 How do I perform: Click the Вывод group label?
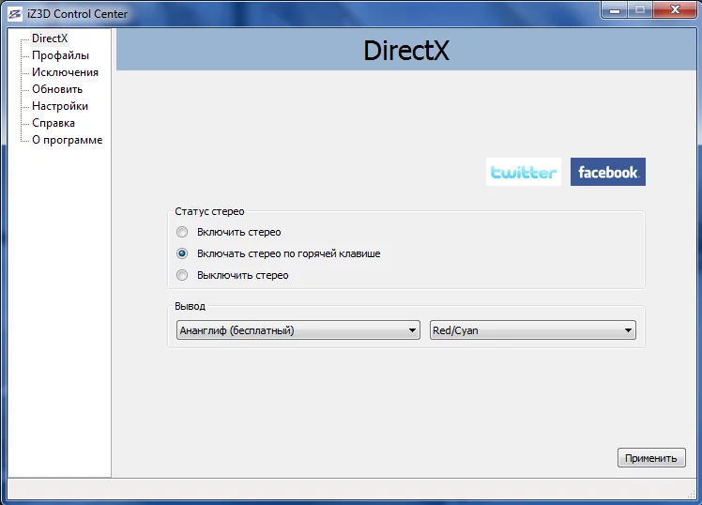click(190, 306)
